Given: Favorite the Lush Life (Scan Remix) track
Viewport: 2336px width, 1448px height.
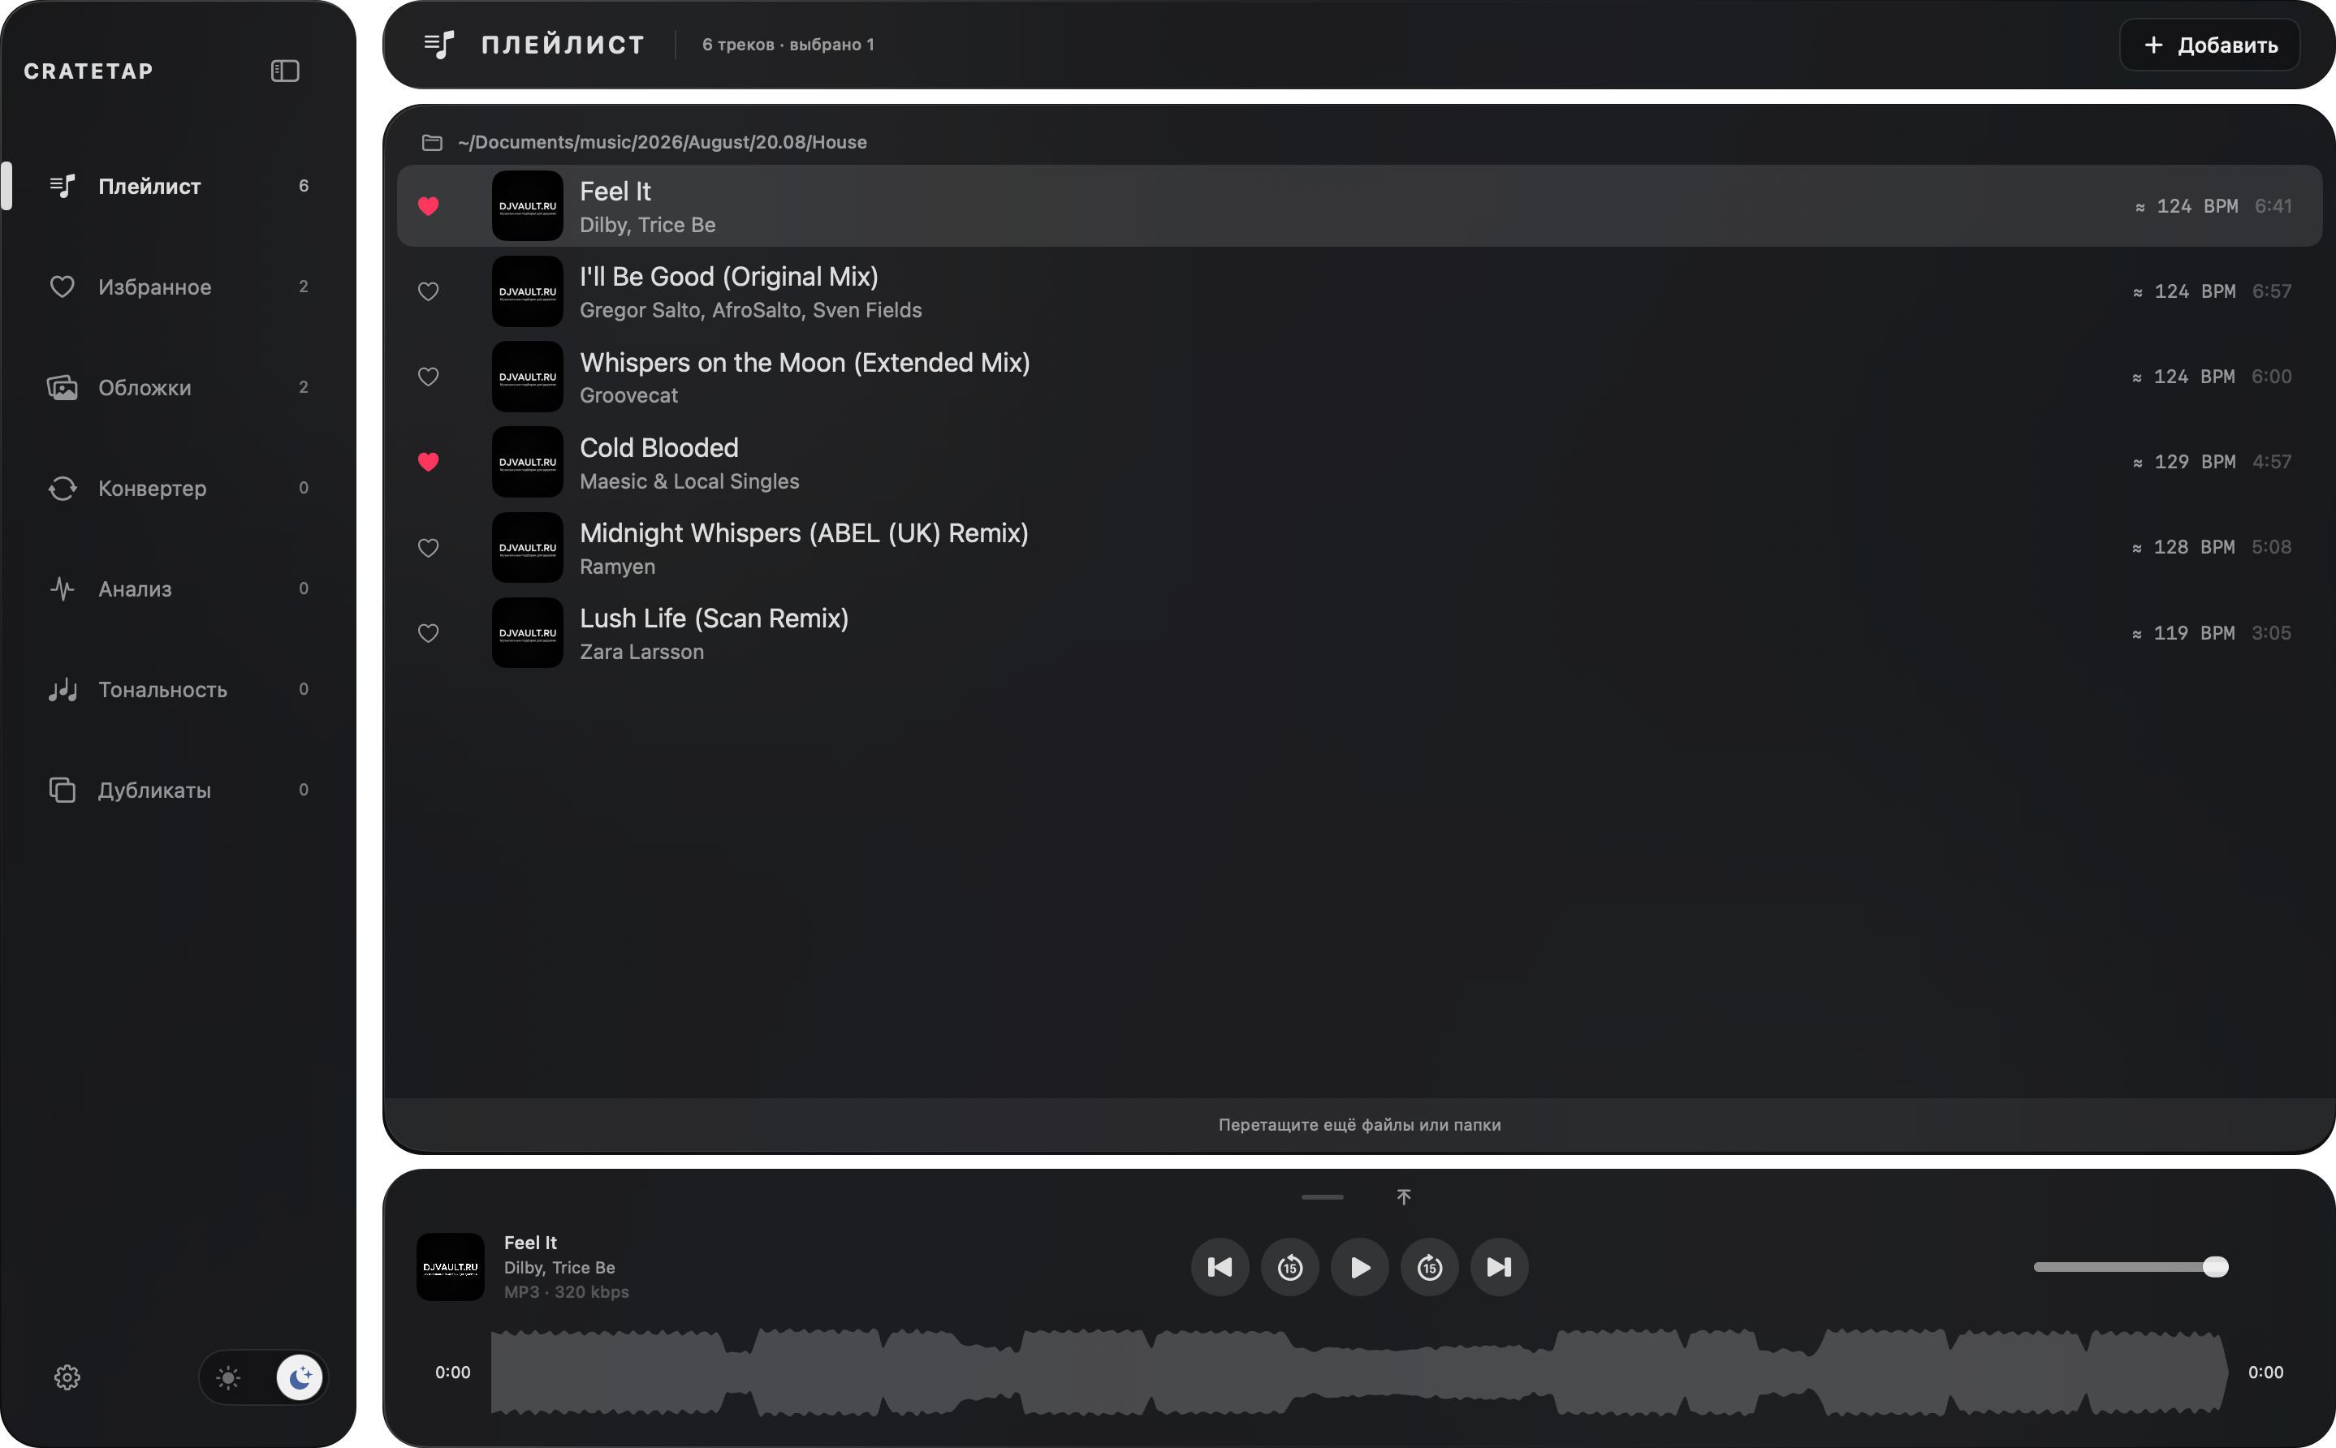Looking at the screenshot, I should pos(428,633).
